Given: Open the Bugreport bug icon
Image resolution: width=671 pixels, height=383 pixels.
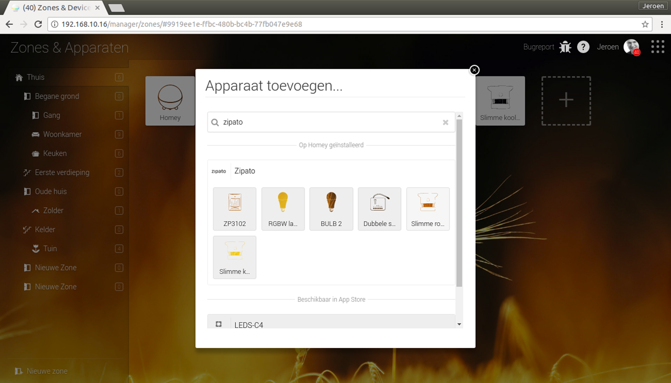Looking at the screenshot, I should (x=565, y=47).
